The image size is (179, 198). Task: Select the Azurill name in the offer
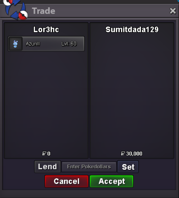(33, 44)
